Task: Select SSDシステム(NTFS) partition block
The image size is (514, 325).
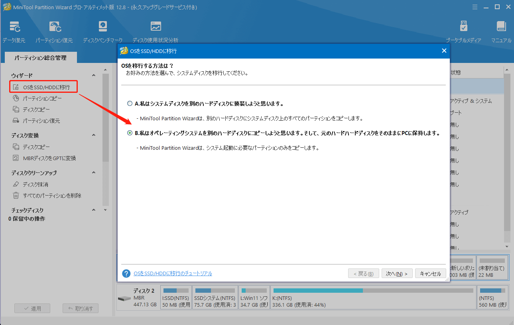Action: [215, 298]
